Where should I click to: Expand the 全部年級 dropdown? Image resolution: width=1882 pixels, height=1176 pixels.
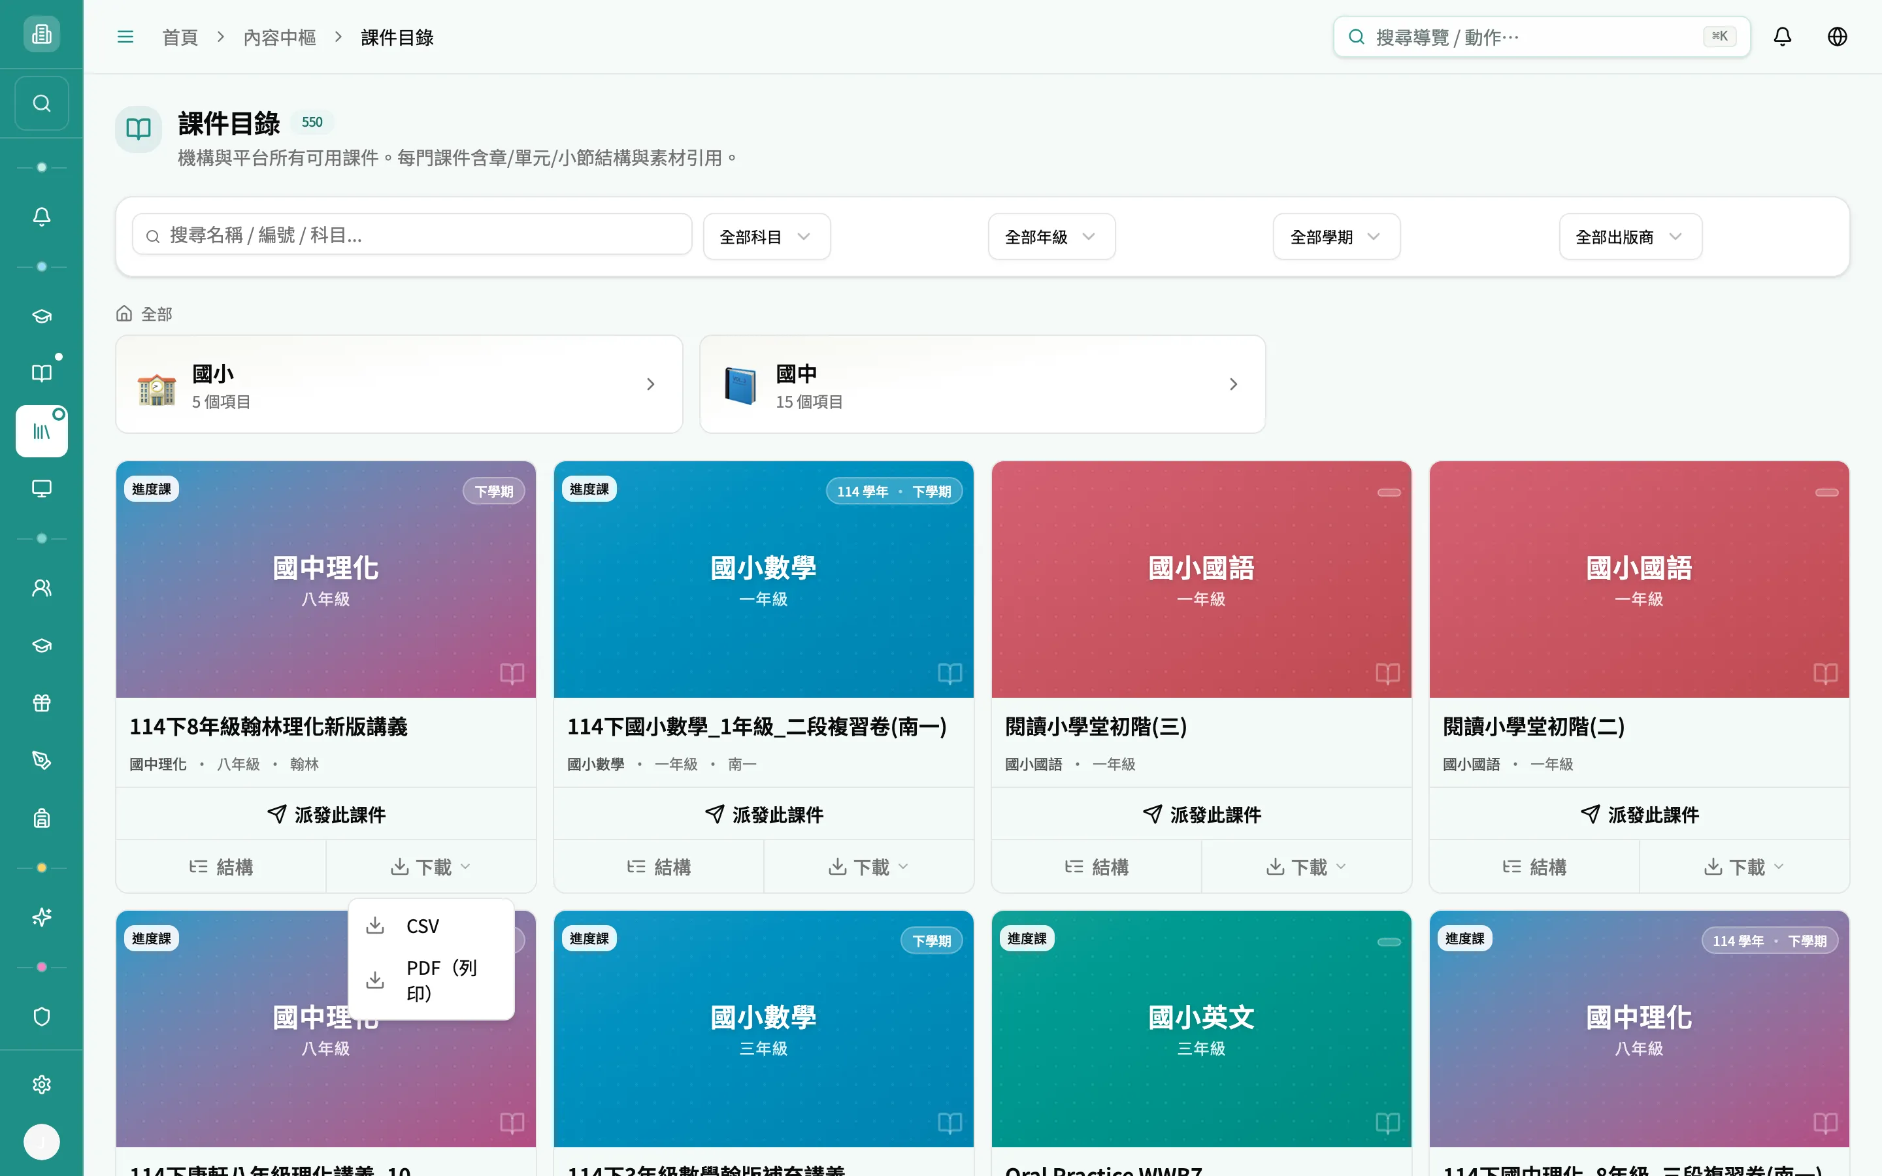click(x=1051, y=237)
